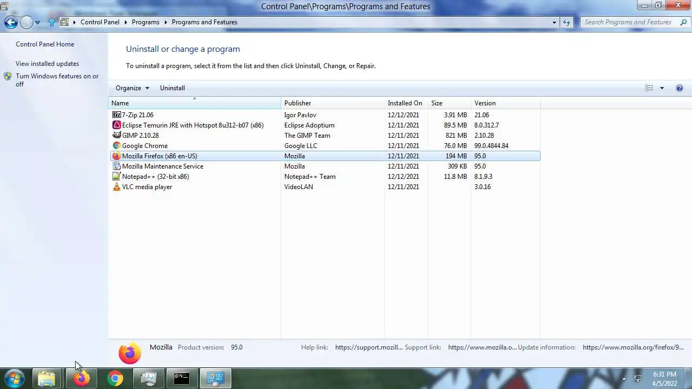Click the Control Panel taskbar icon
Image resolution: width=692 pixels, height=389 pixels.
coord(216,378)
